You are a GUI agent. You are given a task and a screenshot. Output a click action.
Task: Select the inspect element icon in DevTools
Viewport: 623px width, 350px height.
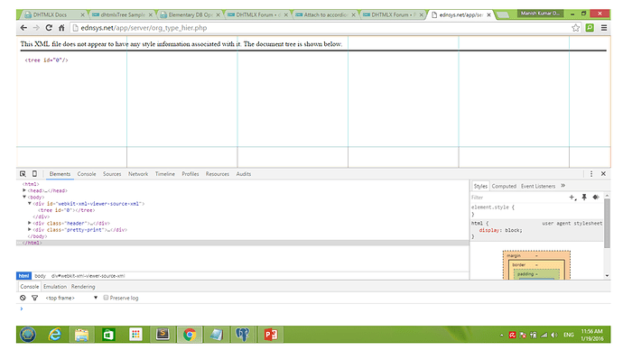click(x=23, y=174)
